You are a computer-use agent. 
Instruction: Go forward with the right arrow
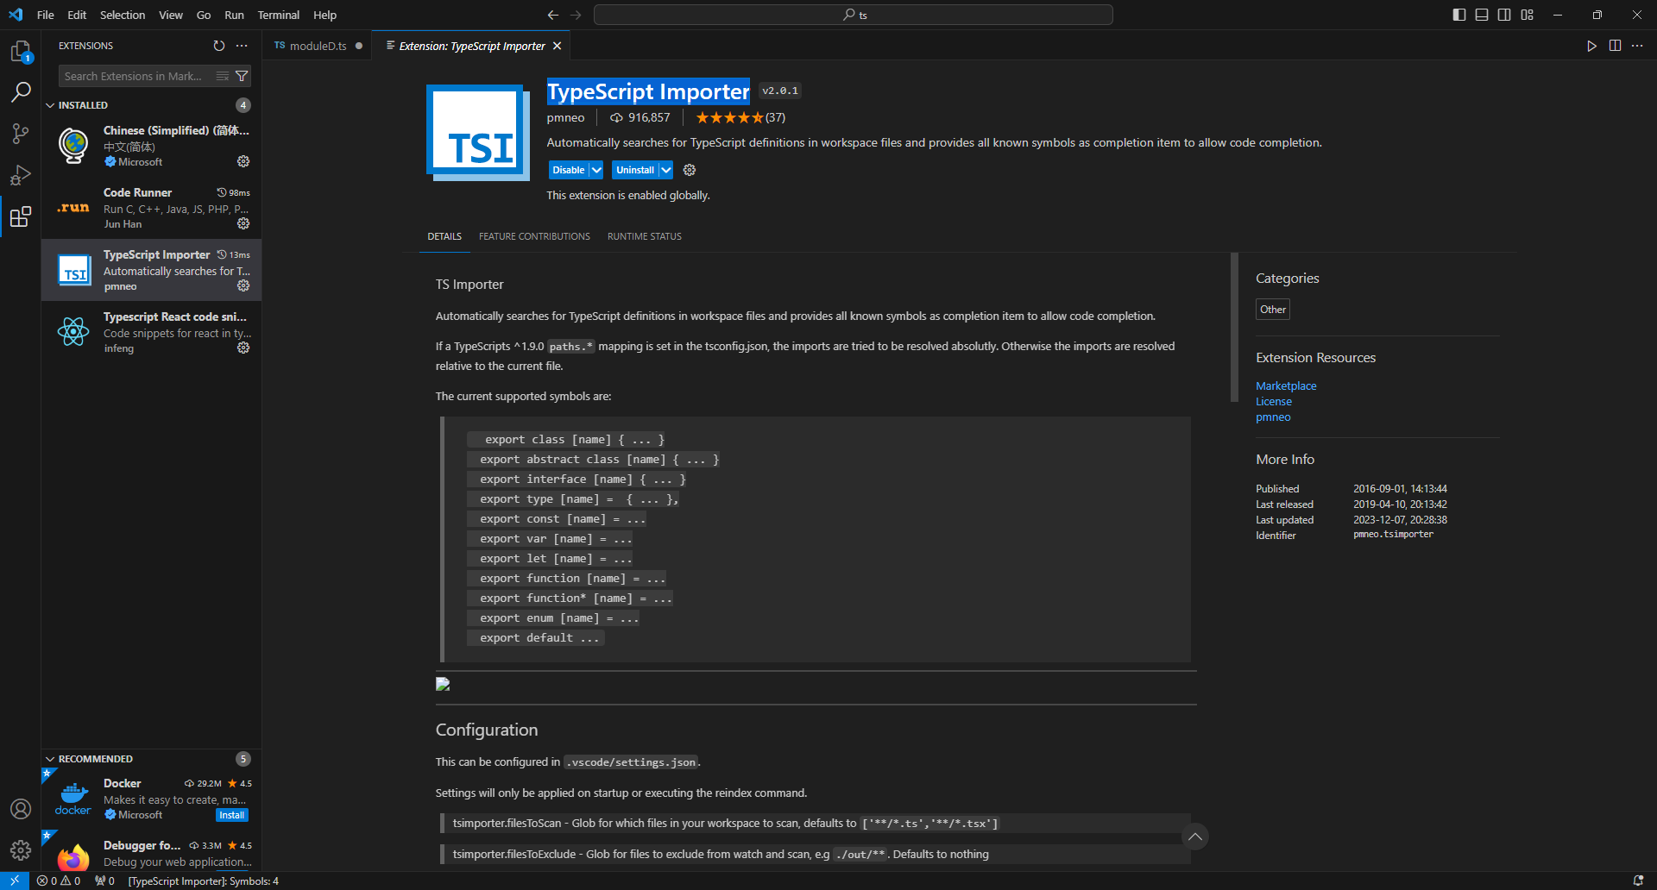click(576, 15)
